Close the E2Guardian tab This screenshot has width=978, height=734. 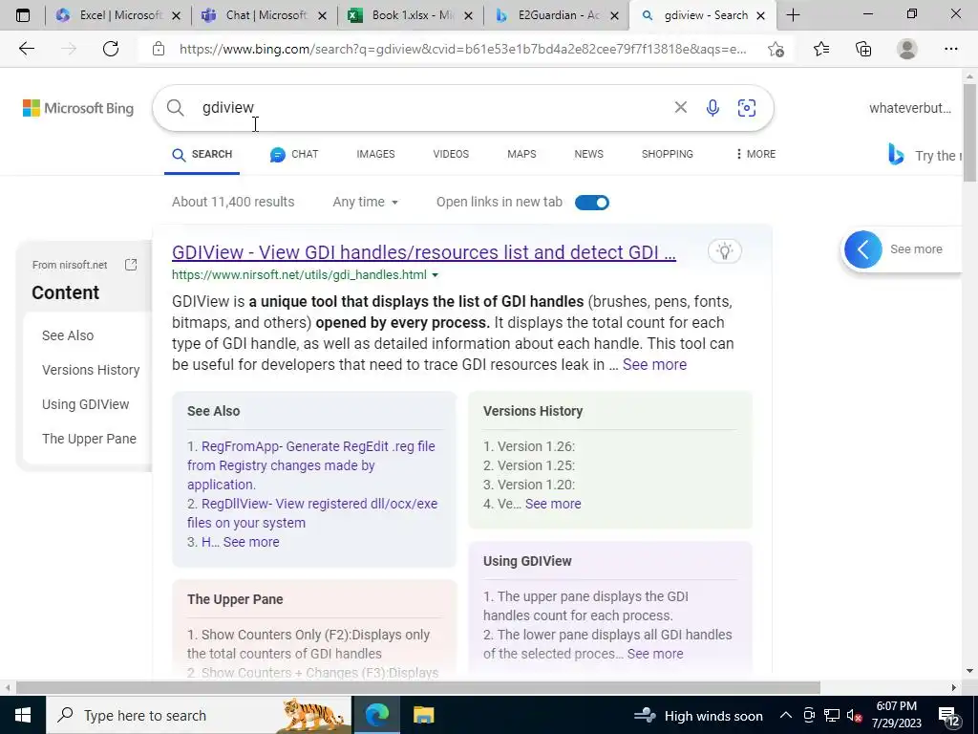pyautogui.click(x=614, y=15)
